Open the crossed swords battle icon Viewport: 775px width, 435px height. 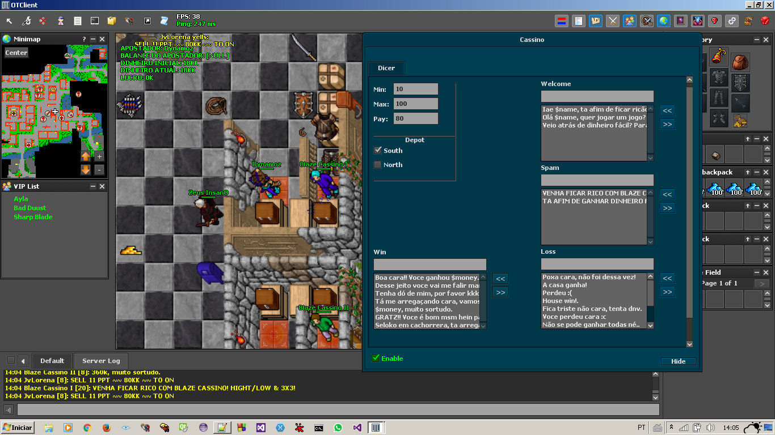click(613, 21)
